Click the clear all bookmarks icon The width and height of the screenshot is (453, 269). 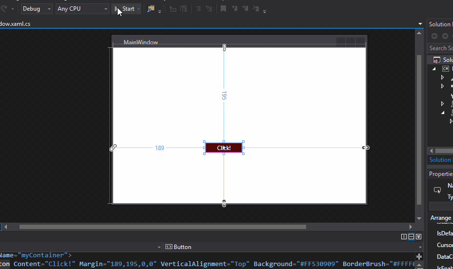pos(256,9)
